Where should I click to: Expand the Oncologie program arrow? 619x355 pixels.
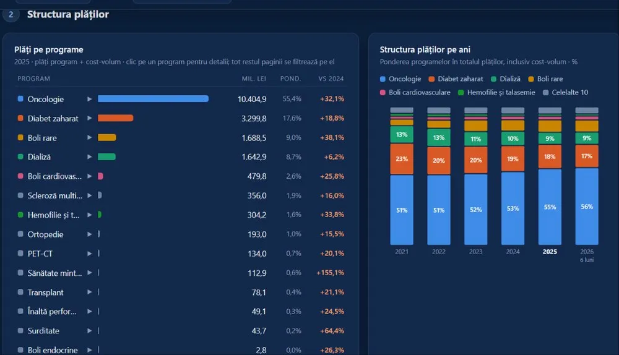click(x=90, y=99)
